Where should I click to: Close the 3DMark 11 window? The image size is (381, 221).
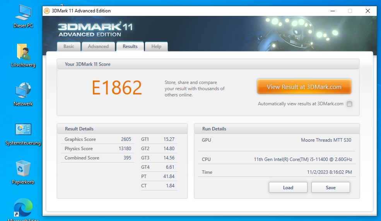[x=367, y=11]
